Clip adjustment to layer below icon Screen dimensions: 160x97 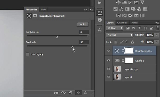tap(56, 93)
